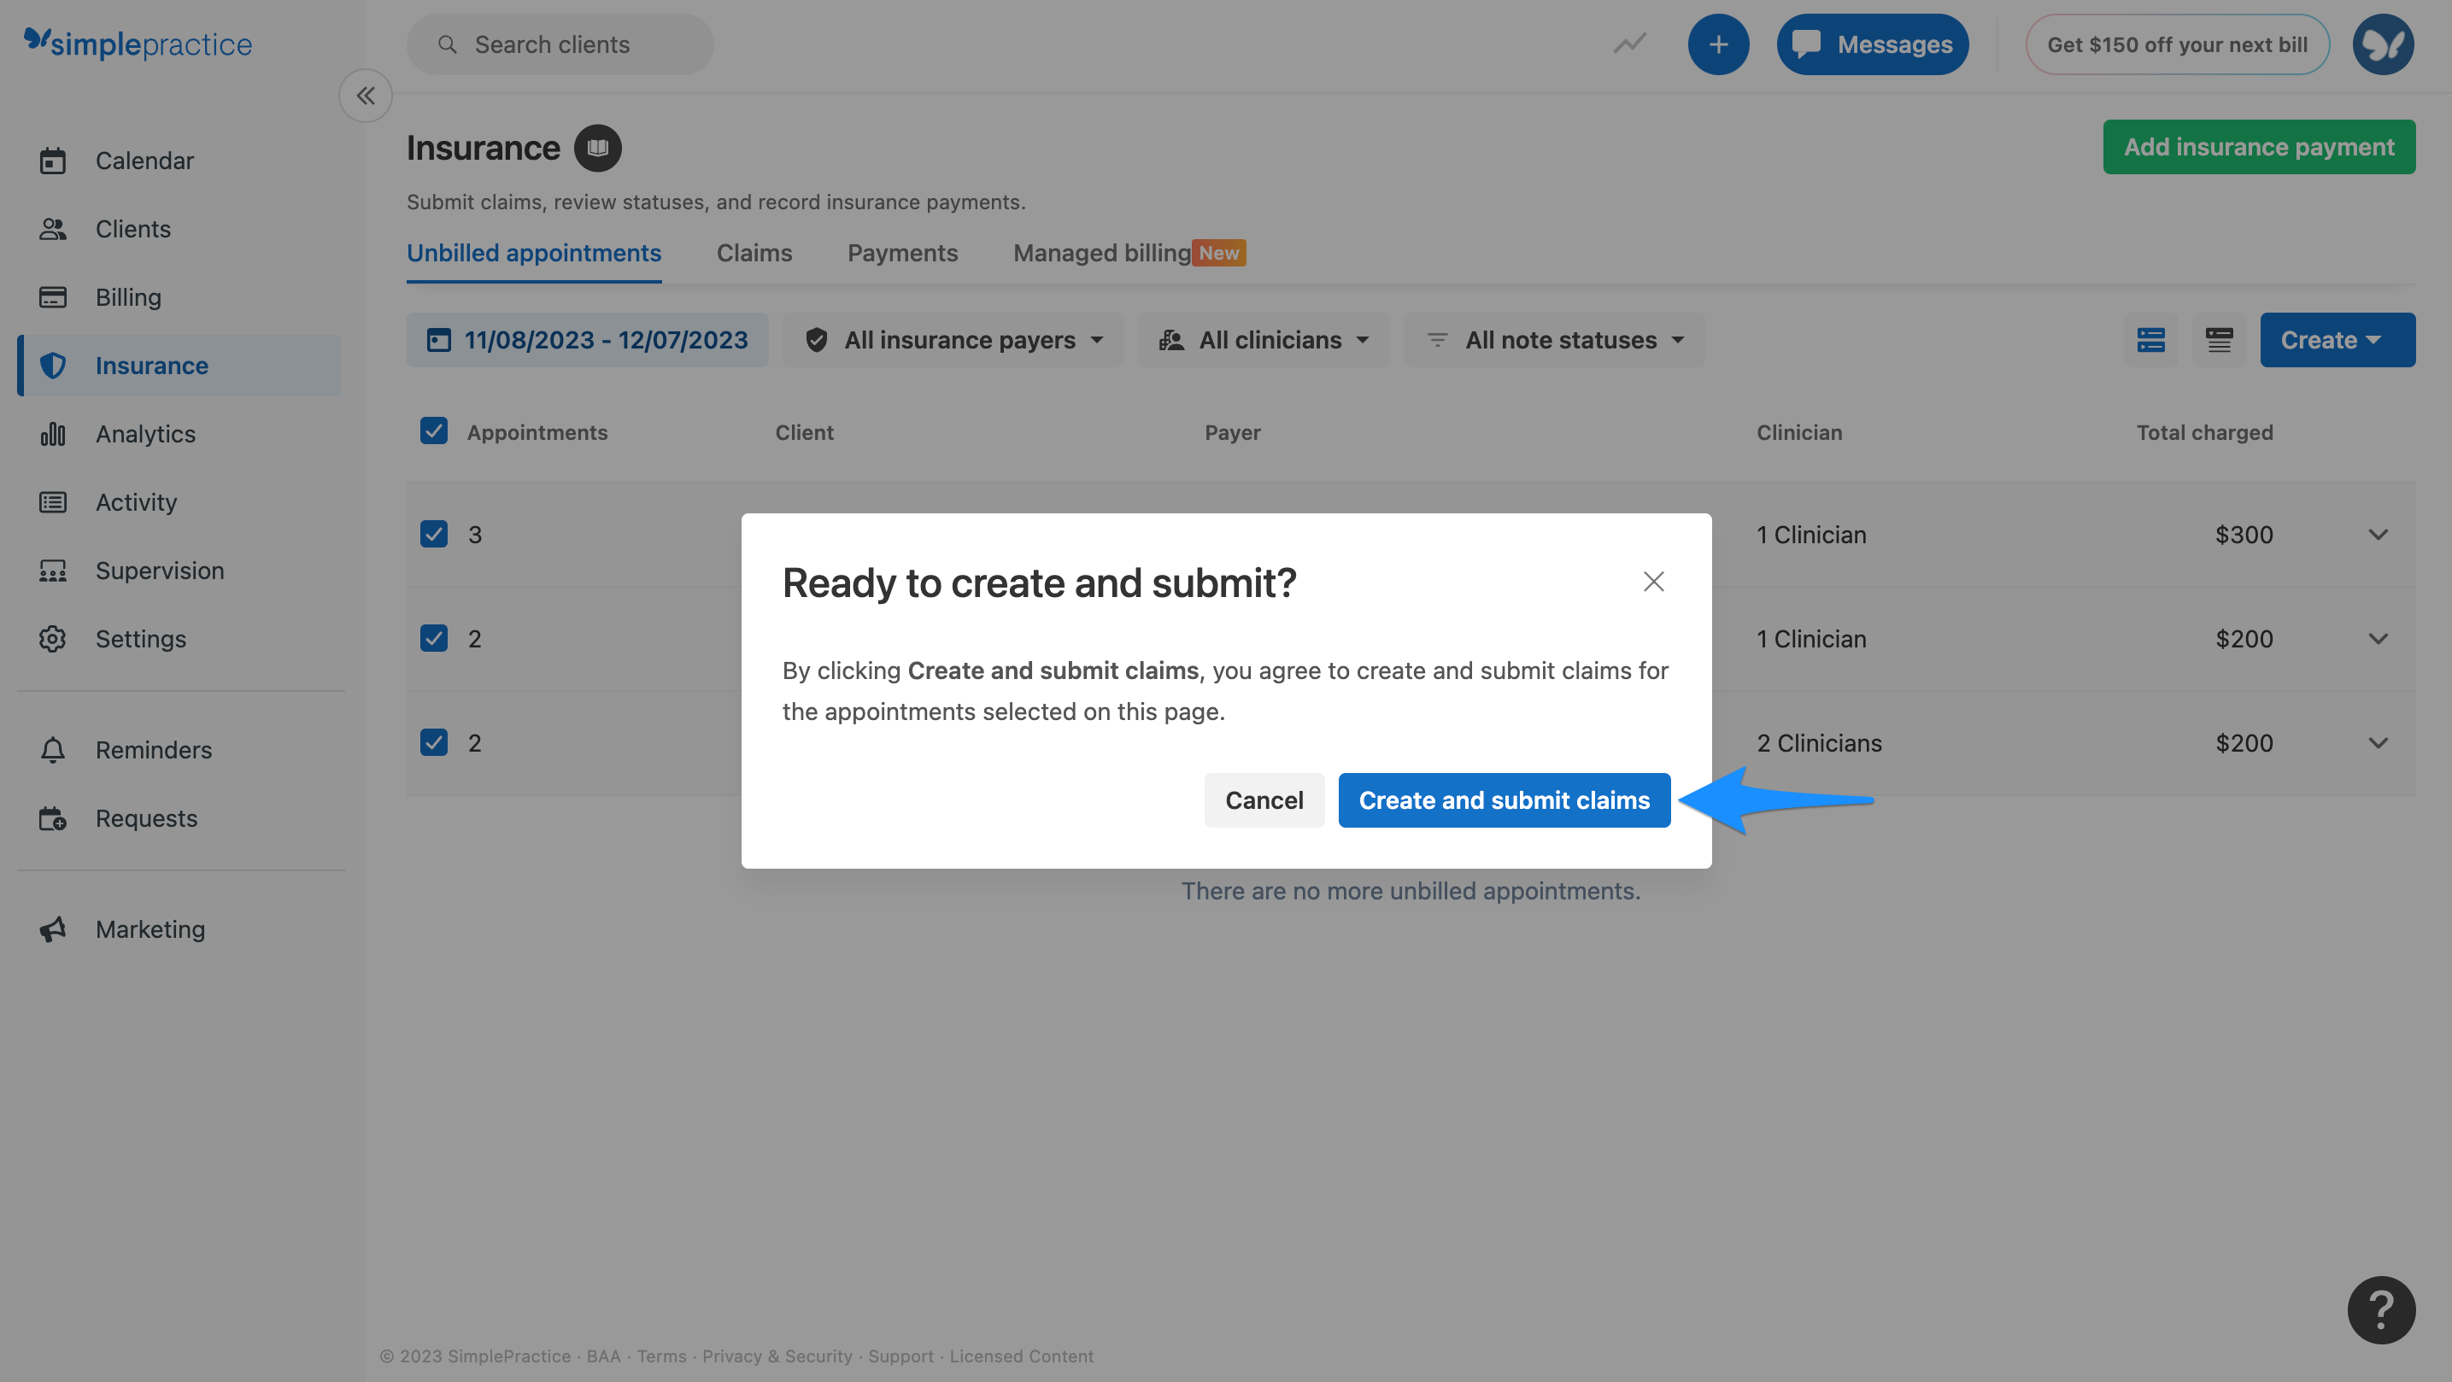Click the Payer column header
Viewport: 2452px width, 1382px height.
point(1232,432)
